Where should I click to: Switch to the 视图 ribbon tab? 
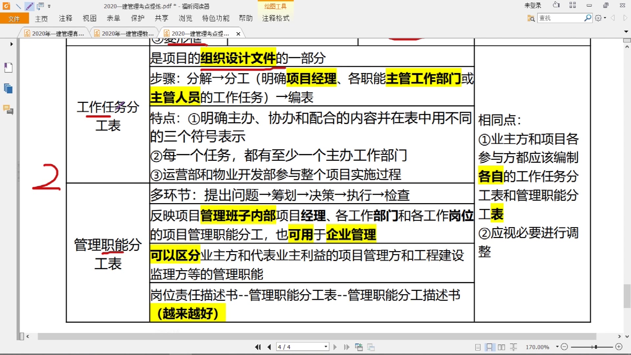(x=89, y=18)
